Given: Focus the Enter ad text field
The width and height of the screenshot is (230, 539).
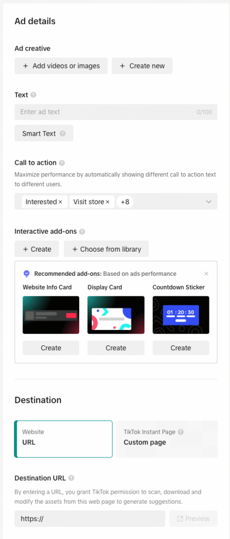Looking at the screenshot, I should (116, 112).
